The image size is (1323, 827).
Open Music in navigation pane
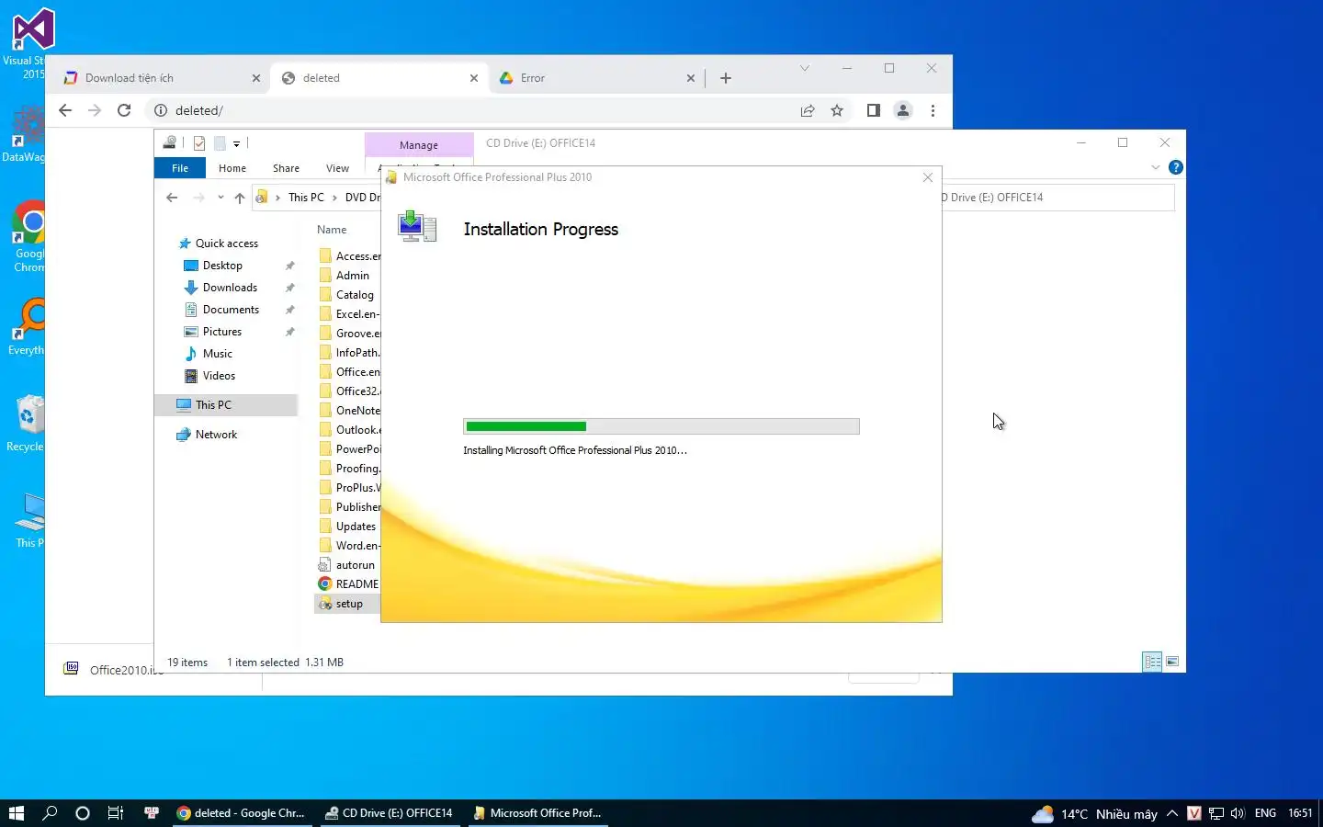click(218, 354)
